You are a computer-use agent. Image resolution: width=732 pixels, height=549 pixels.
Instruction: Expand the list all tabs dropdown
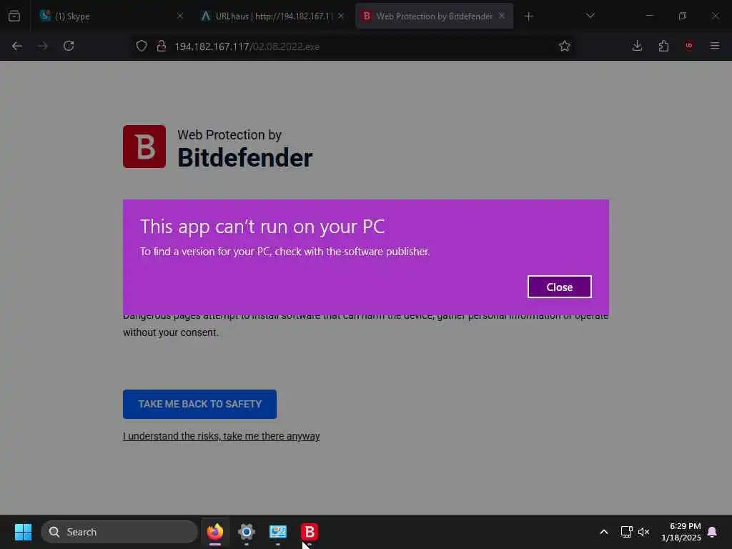(590, 16)
